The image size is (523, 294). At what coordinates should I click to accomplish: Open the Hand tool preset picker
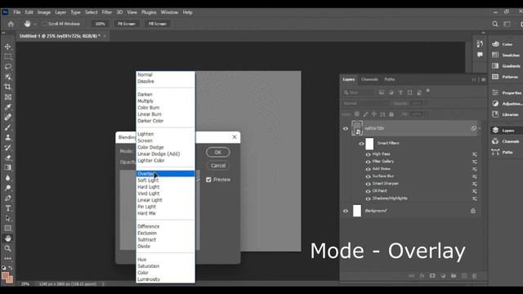click(35, 24)
